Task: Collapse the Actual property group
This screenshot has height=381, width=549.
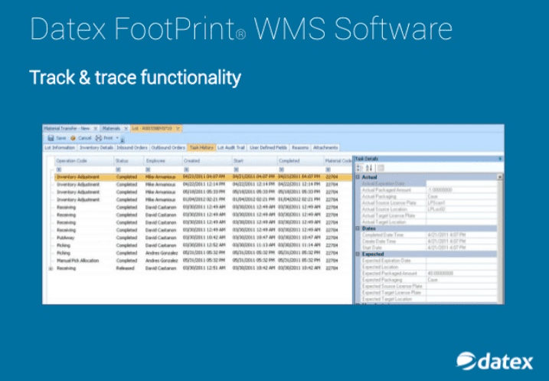Action: pyautogui.click(x=358, y=177)
